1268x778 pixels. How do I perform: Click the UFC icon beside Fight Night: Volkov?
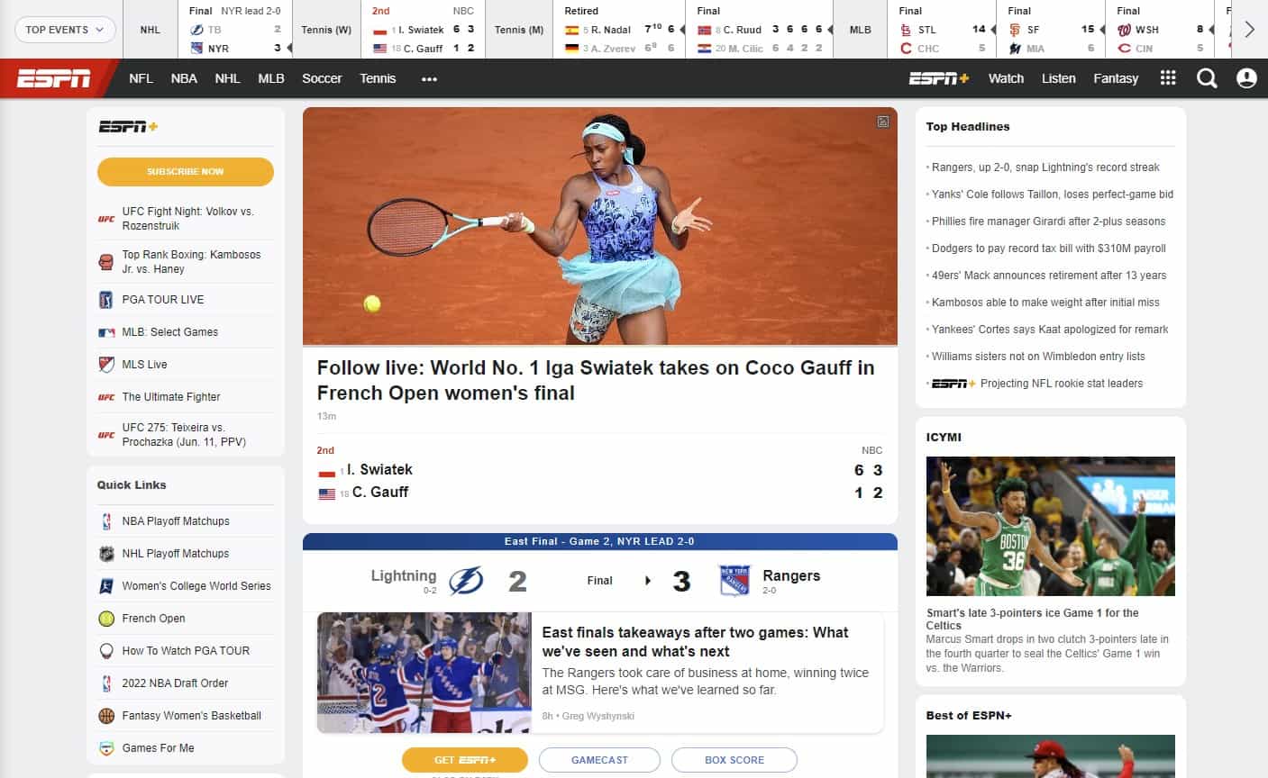106,219
